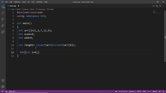Screen dimensions: 166x93
Task: Click the vertical scrollbar in editor
Action: point(165,36)
